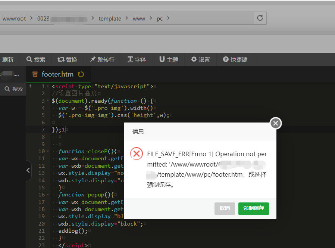Click the wwwroot breadcrumb segment
Viewport: 335px width, 248px height.
coord(14,19)
